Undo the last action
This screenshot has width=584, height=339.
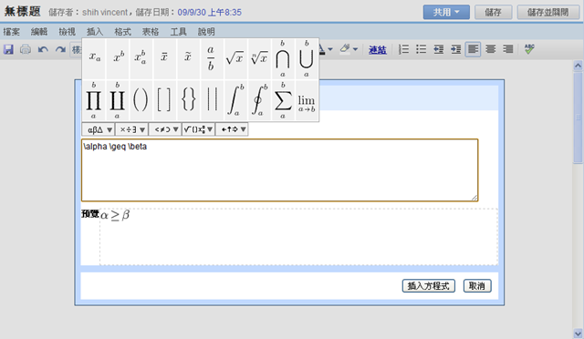(x=43, y=49)
